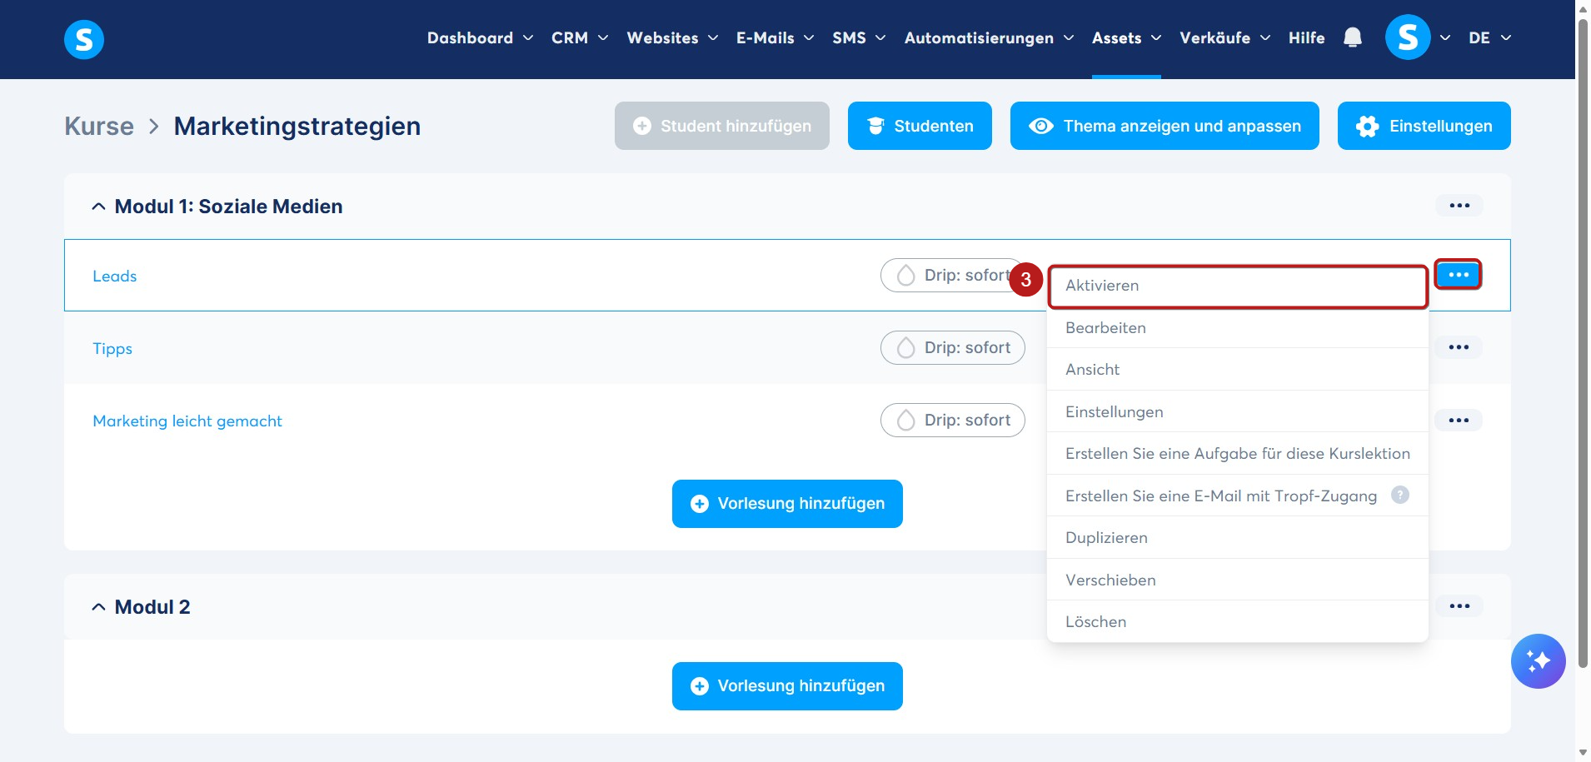Open the Modul 1 three-dot options menu
1591x762 pixels.
[1459, 206]
